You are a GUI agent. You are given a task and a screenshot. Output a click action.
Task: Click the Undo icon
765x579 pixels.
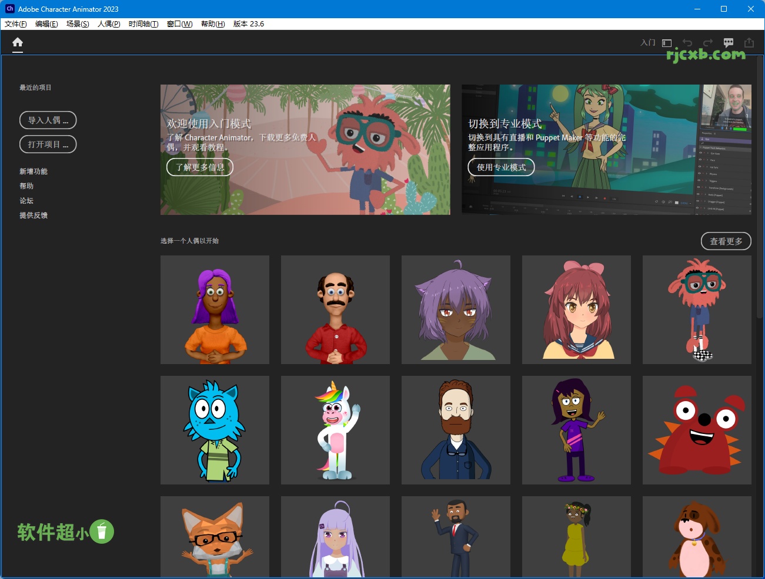(x=687, y=42)
